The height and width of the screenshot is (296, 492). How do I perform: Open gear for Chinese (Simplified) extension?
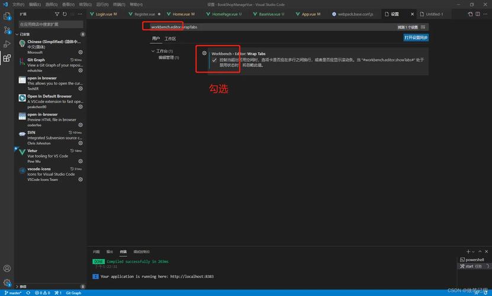81,52
